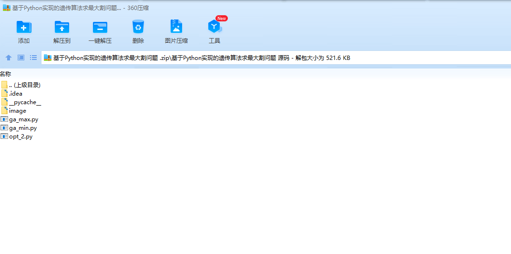Select the opt_2.py file
This screenshot has height=254, width=511.
(x=17, y=137)
